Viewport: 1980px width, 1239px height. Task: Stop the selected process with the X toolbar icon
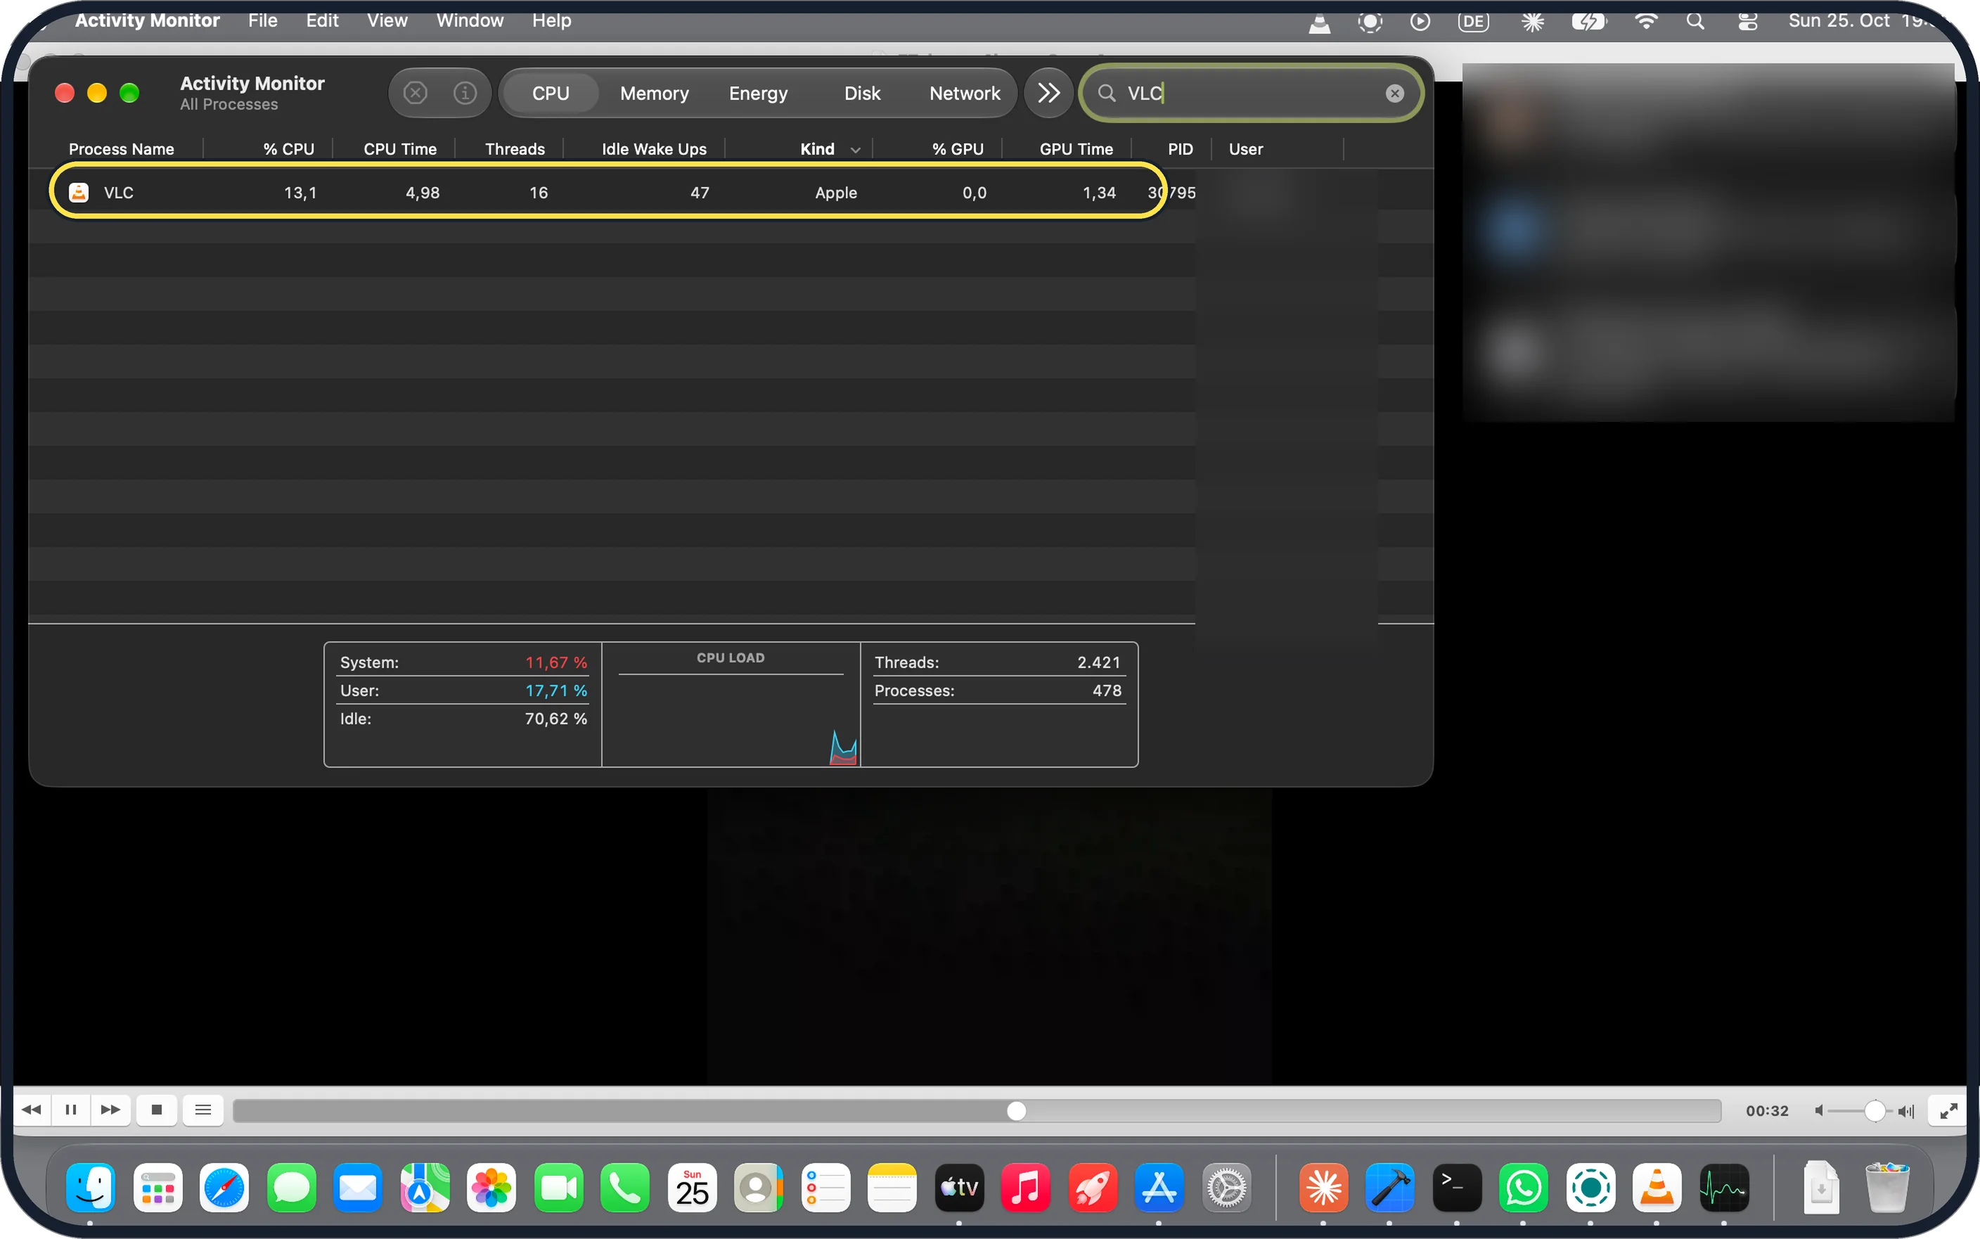416,94
